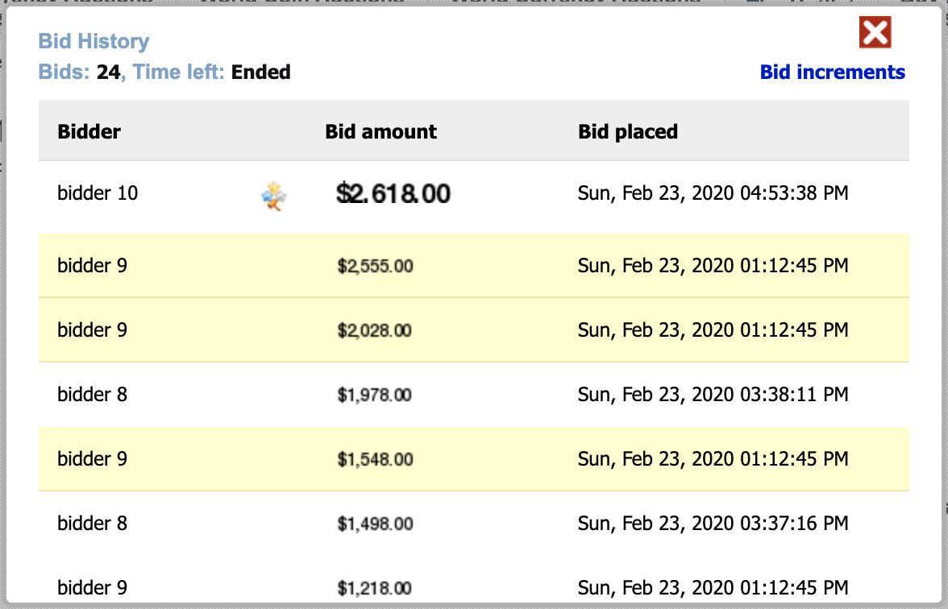Click the $2,028.00 bid amount
This screenshot has height=609, width=948.
point(374,330)
